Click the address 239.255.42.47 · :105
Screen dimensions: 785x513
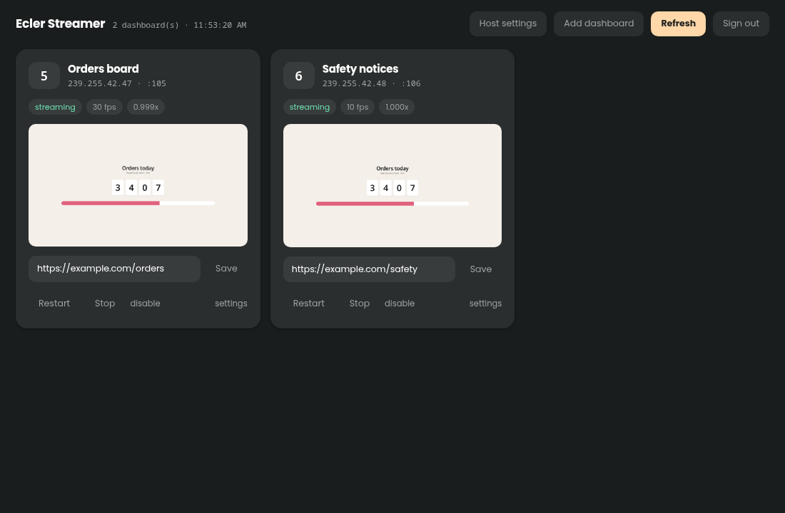[116, 83]
